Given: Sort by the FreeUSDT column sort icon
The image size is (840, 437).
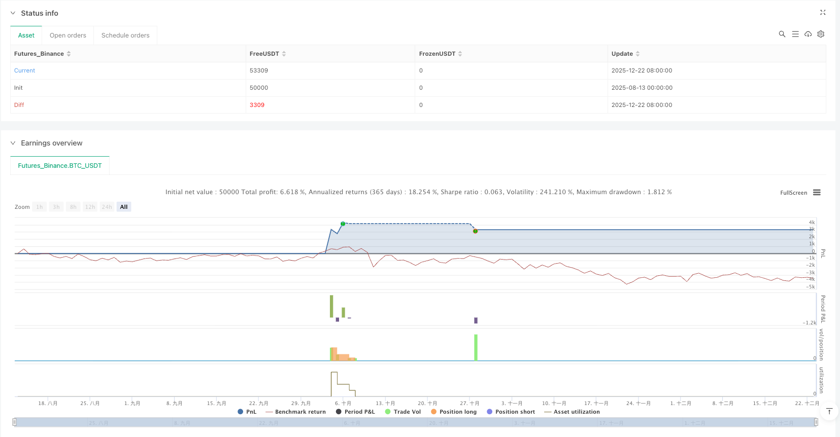Looking at the screenshot, I should [284, 54].
